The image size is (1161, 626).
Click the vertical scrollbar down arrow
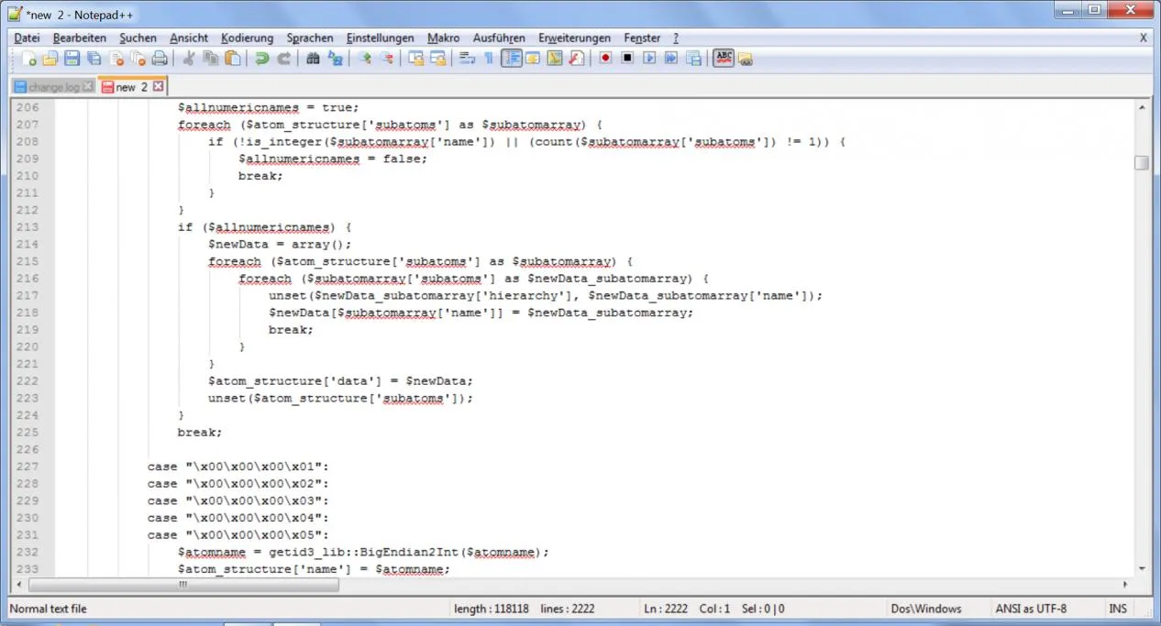[x=1142, y=568]
